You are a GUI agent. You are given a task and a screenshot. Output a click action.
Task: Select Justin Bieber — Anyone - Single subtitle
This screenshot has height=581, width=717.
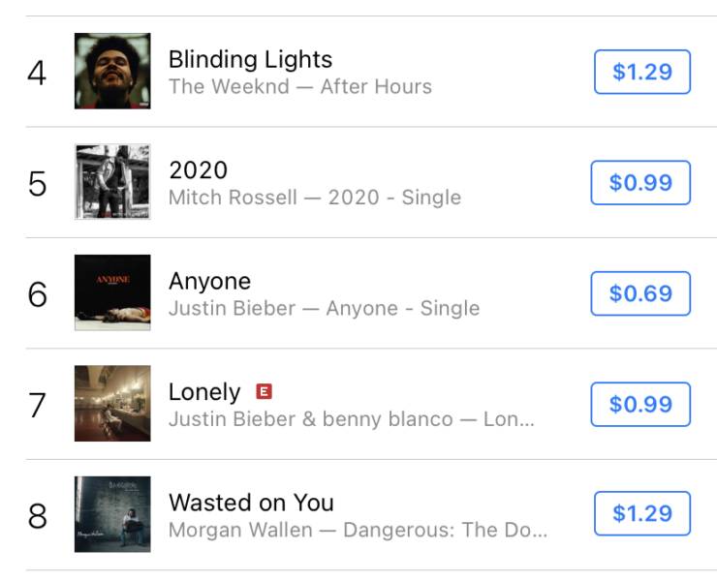click(324, 308)
